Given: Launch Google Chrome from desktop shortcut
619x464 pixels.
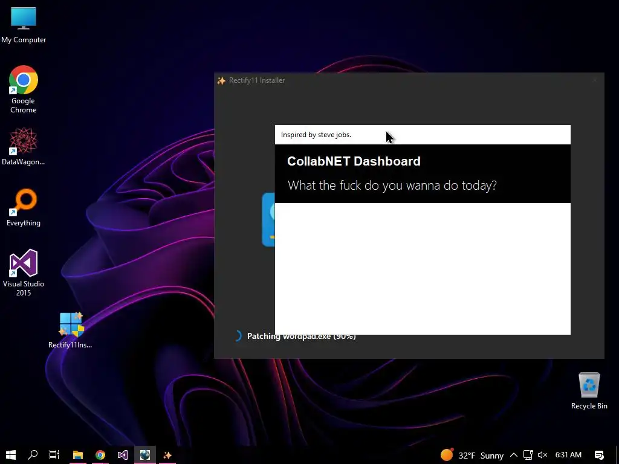Looking at the screenshot, I should [x=24, y=89].
